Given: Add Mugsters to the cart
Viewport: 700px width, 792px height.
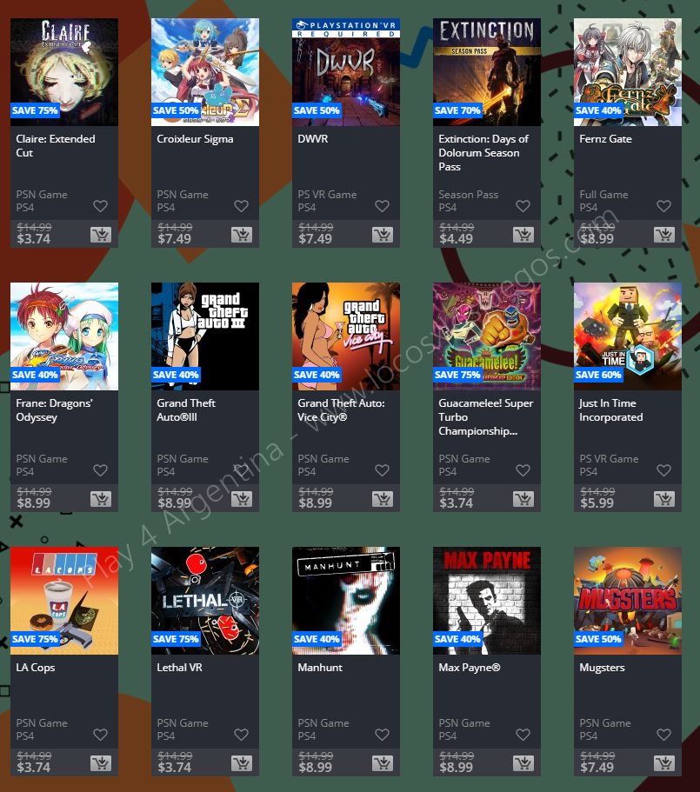Looking at the screenshot, I should 664,763.
